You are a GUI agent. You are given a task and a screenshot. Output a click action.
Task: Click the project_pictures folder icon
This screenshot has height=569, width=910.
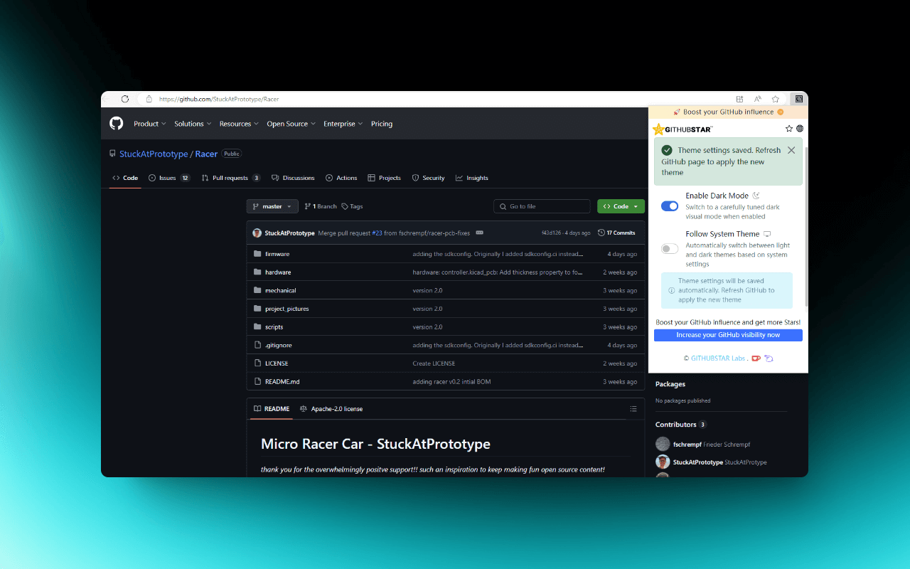[258, 309]
